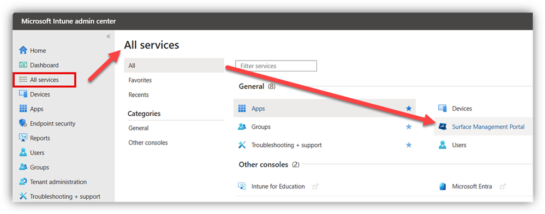Viewport: 545px width, 214px height.
Task: Click the Reports icon in the sidebar
Action: tap(23, 138)
